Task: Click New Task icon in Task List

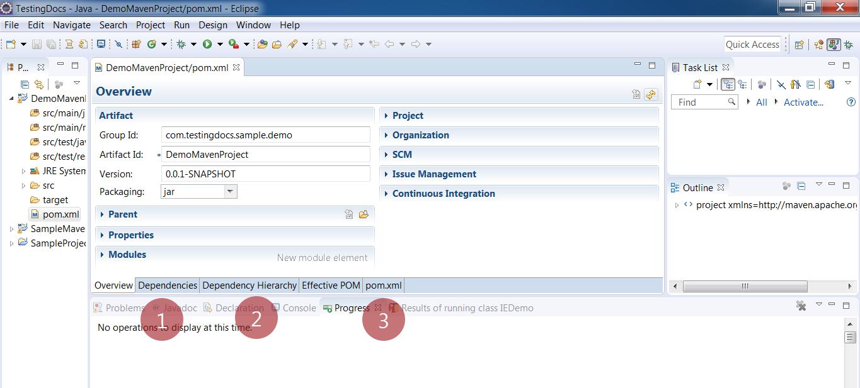Action: (x=697, y=84)
